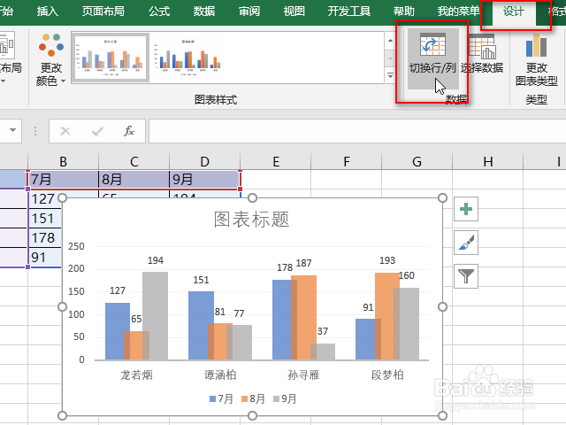Open the Select Data (选择数据) dialog
This screenshot has height=425, width=566.
[482, 54]
